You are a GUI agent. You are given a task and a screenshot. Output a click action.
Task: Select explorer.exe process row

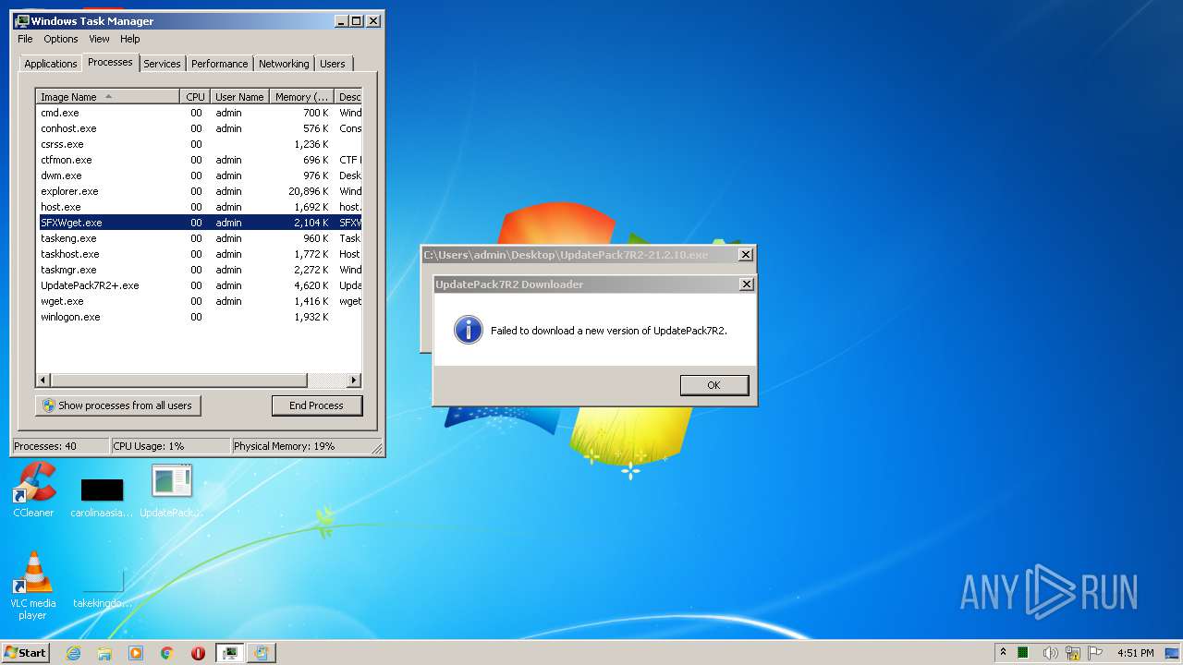[x=199, y=191]
